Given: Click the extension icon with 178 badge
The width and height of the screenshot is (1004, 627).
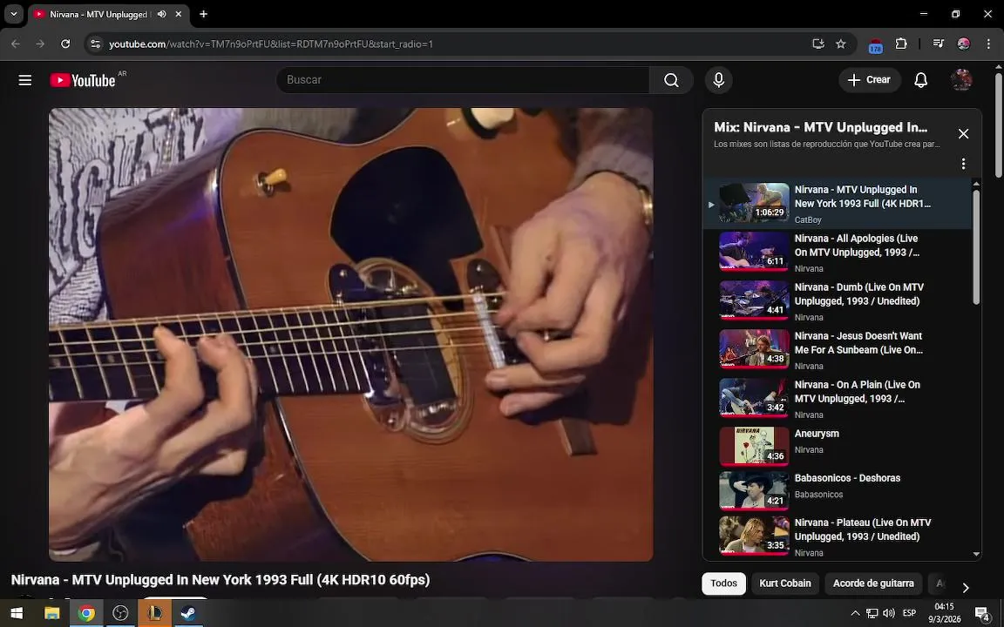Looking at the screenshot, I should pos(875,45).
